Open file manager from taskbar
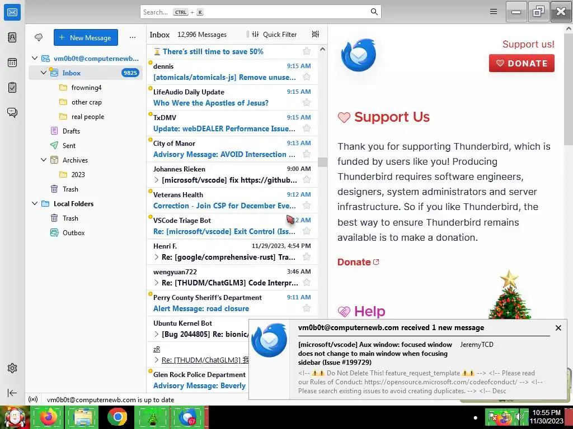Viewport: 573px width, 429px height. pyautogui.click(x=83, y=417)
